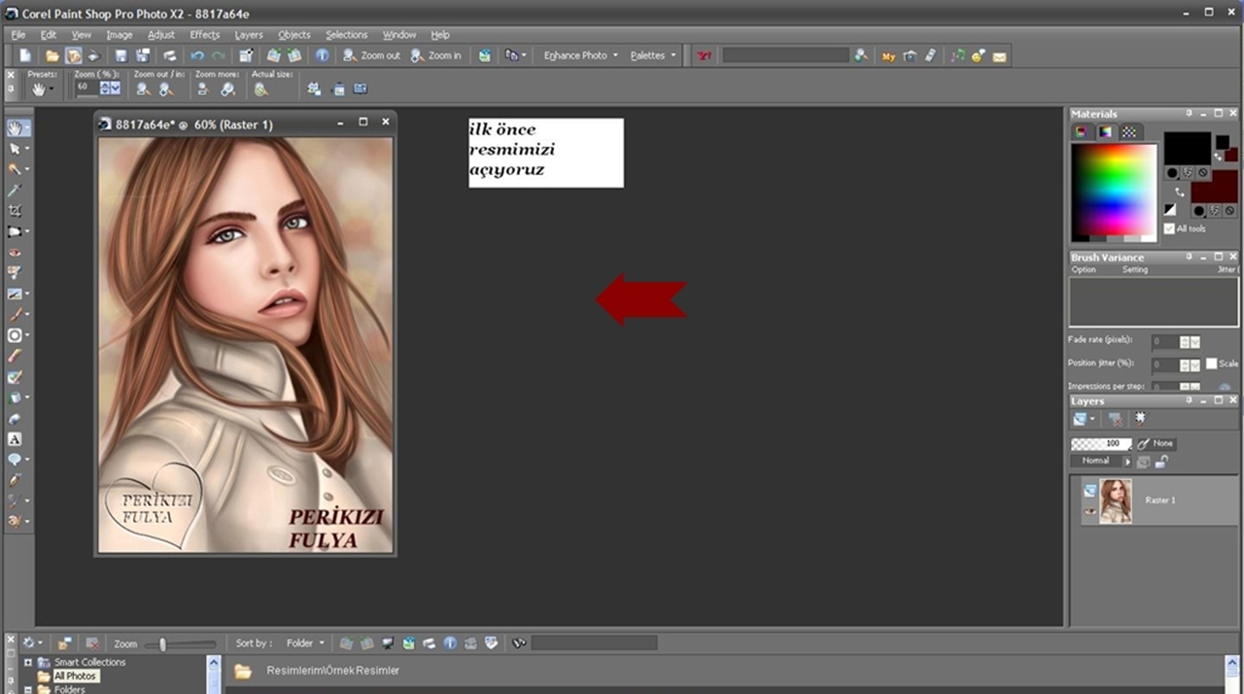The width and height of the screenshot is (1244, 694).
Task: Select the Crop tool in the left toolbar
Action: click(15, 210)
